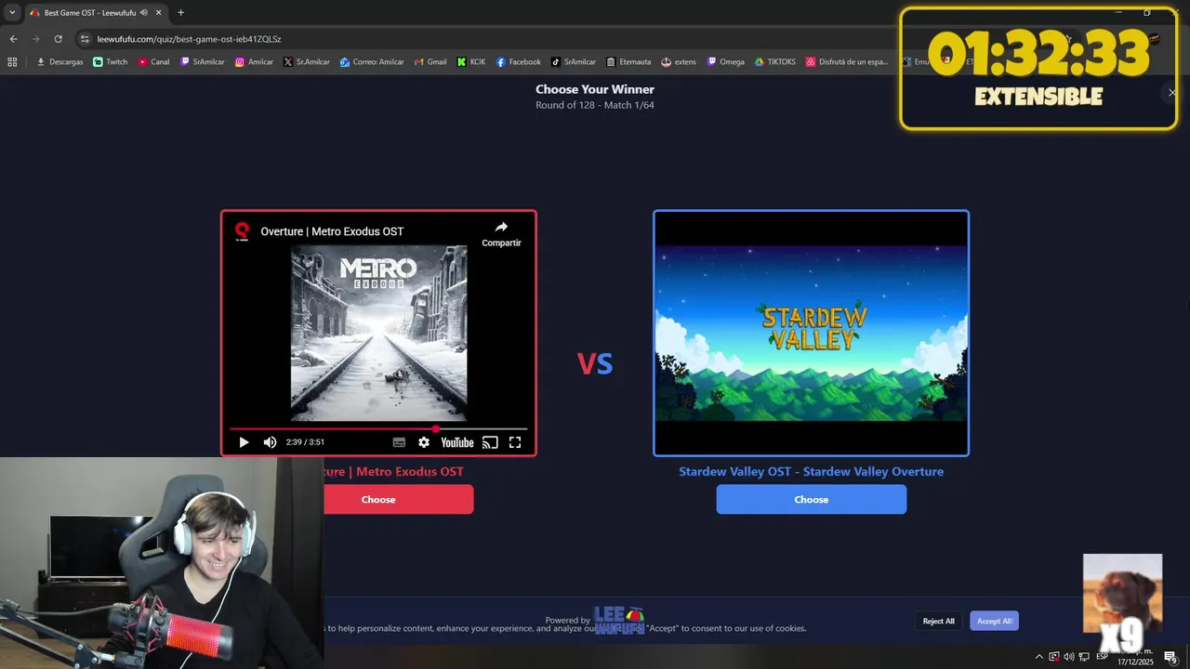This screenshot has height=669, width=1190.
Task: Open the KCIK bookmark
Action: pyautogui.click(x=471, y=62)
